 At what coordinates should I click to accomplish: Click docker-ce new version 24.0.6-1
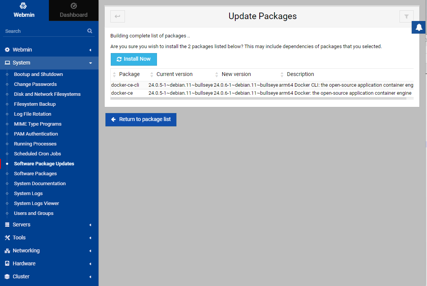(246, 93)
